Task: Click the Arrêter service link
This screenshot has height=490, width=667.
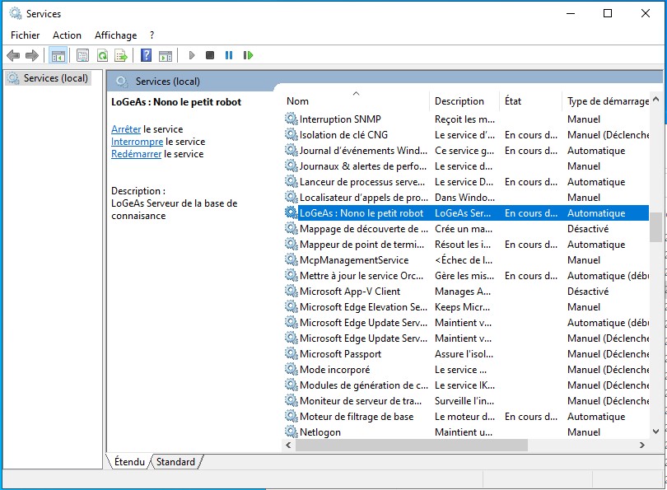Action: (126, 129)
